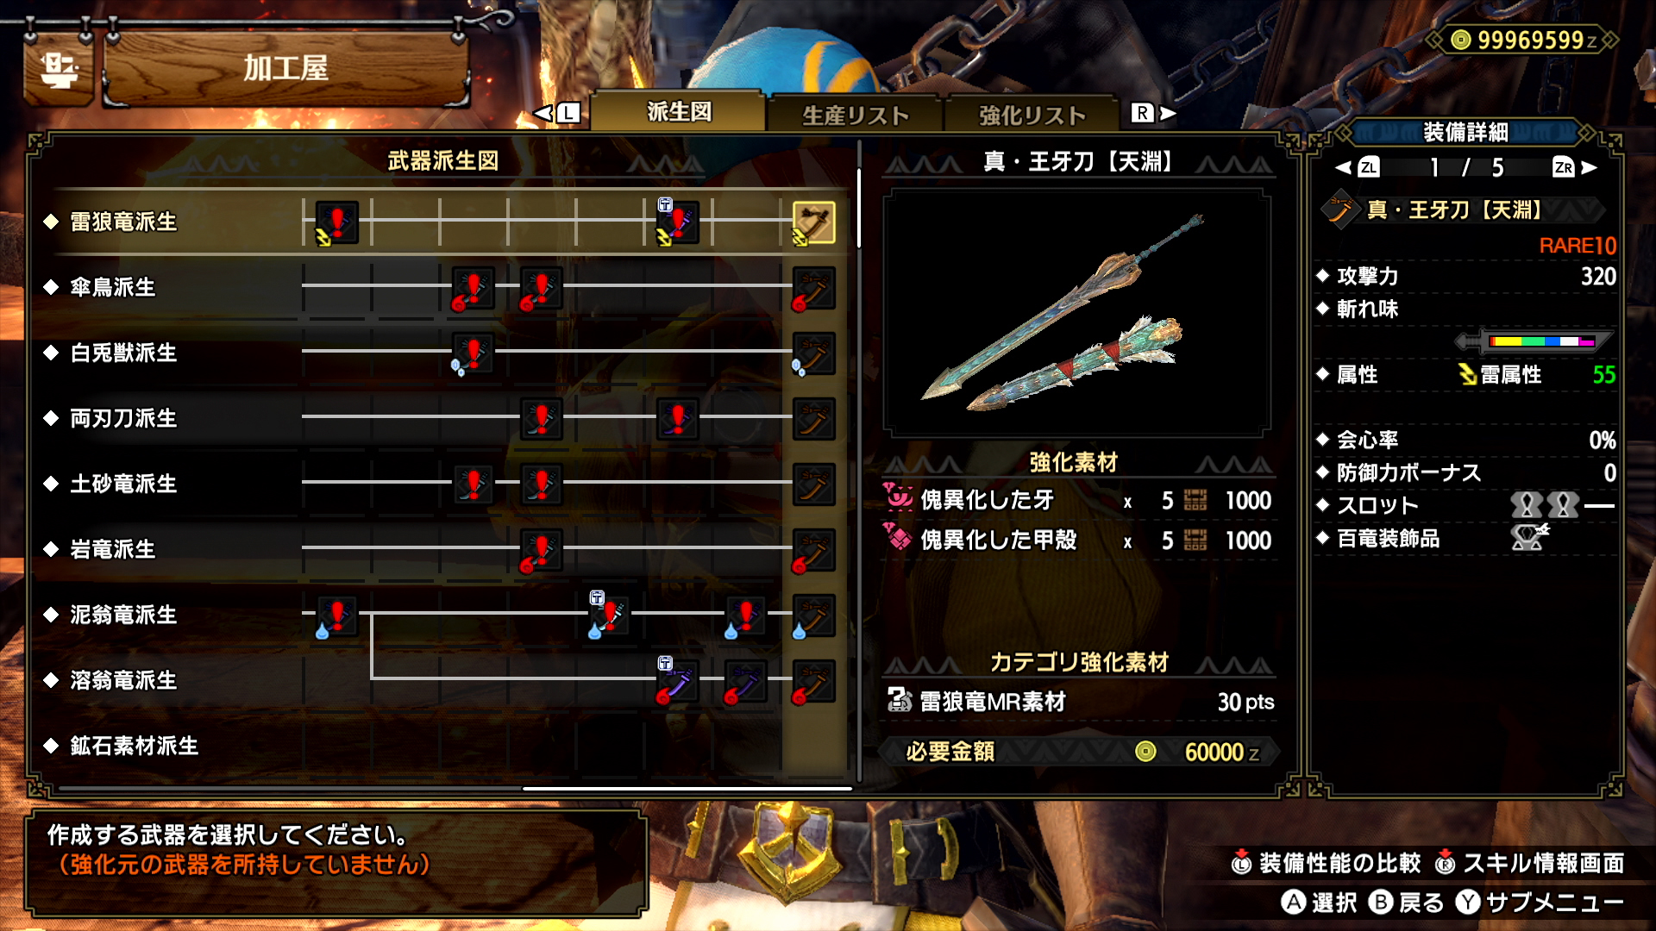Screen dimensions: 1656x931
Task: Select the first weapon node in 泥翁竜派生 row
Action: tap(336, 615)
